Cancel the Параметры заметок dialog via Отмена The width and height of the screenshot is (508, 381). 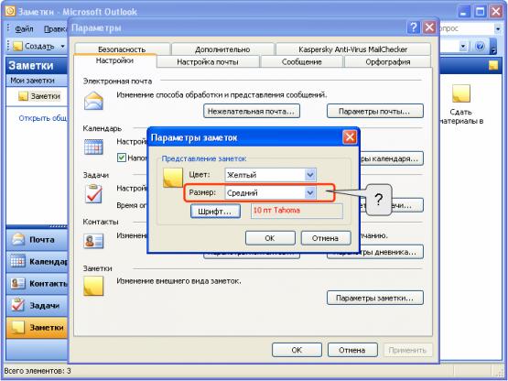pos(326,238)
